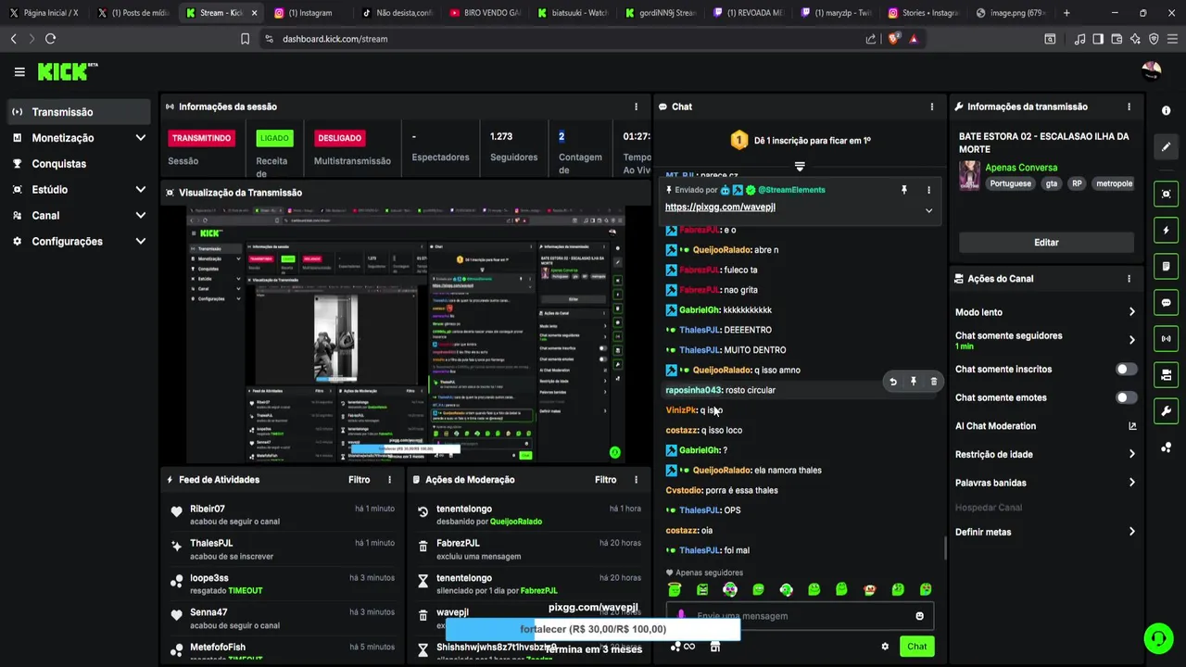Click the infinity points icon below chat
1186x667 pixels.
pyautogui.click(x=688, y=647)
